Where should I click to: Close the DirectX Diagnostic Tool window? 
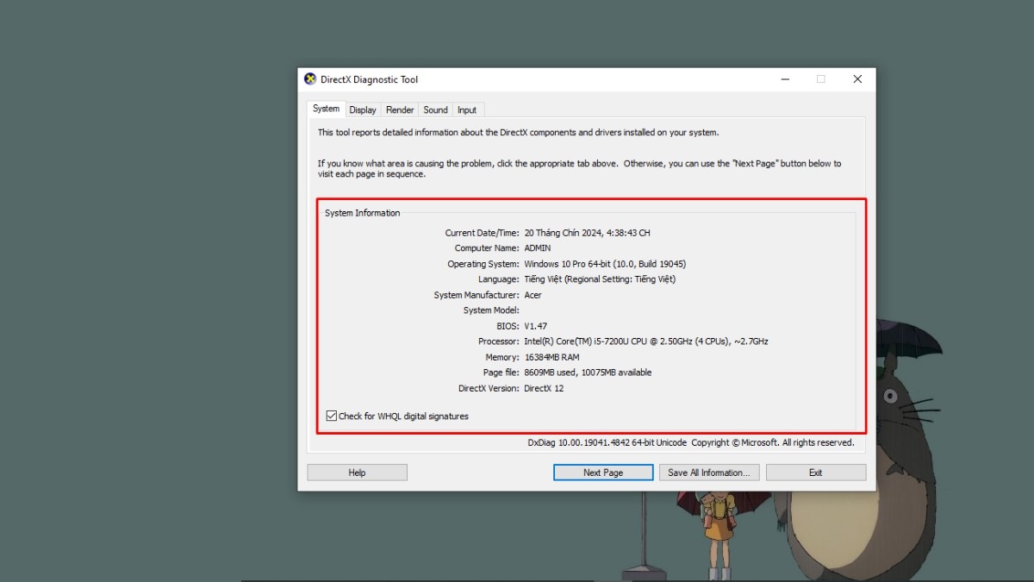pos(857,79)
